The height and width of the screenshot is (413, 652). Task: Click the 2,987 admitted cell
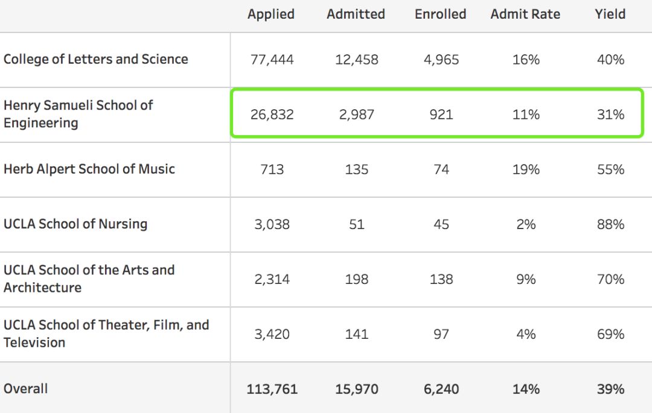click(x=357, y=115)
